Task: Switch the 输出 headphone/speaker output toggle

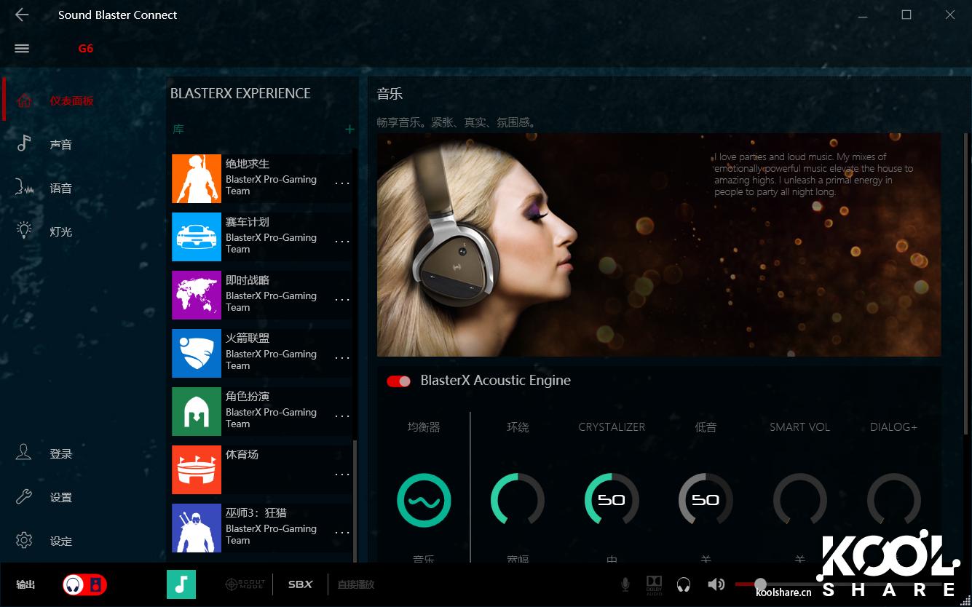Action: (84, 584)
